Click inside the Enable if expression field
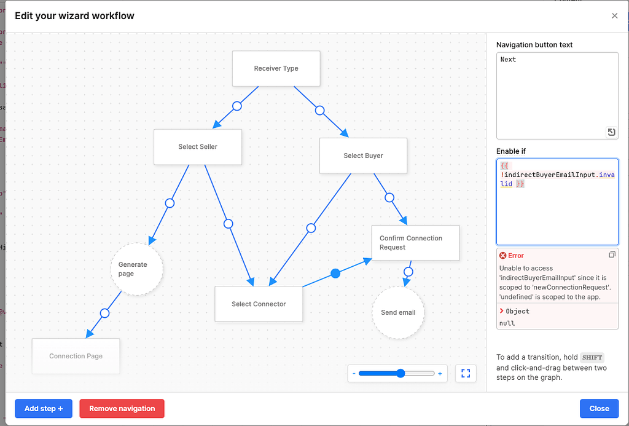This screenshot has height=426, width=629. (556, 203)
